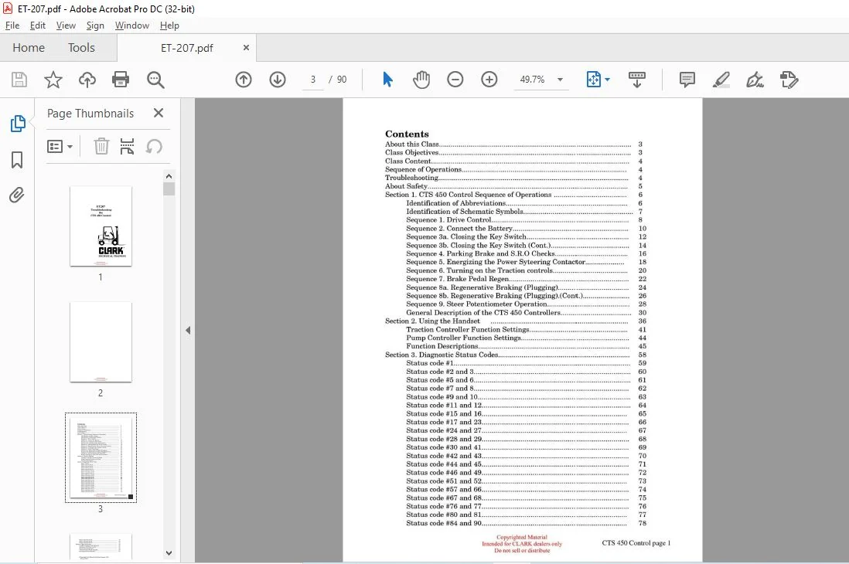
Task: Click the zoom value field 49.7%
Action: [532, 80]
